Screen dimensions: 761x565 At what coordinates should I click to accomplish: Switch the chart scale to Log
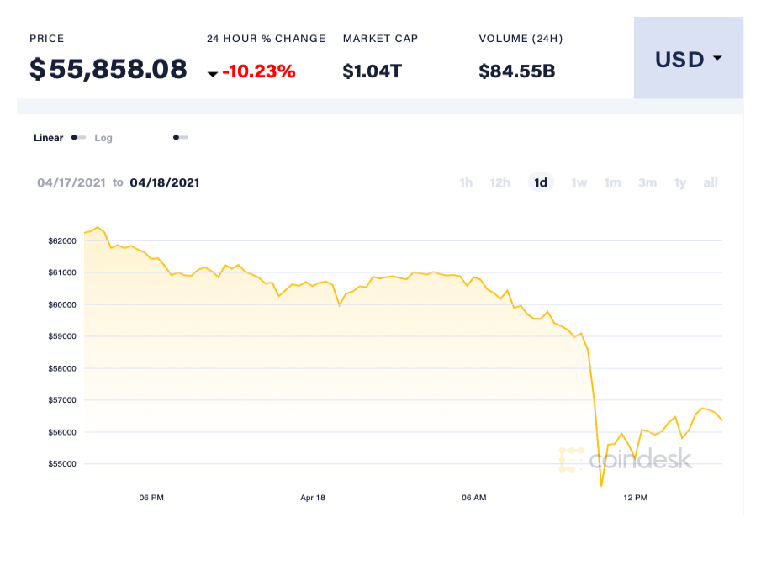(103, 137)
